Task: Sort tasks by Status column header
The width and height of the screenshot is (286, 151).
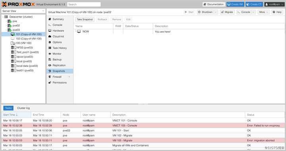Action: (x=265, y=115)
